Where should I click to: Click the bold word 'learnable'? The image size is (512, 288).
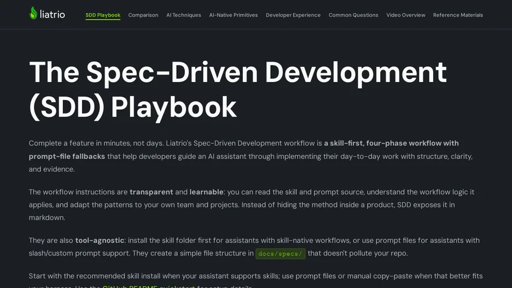(x=206, y=192)
